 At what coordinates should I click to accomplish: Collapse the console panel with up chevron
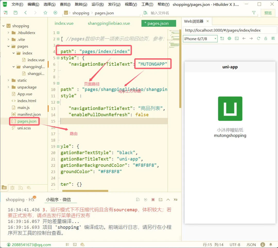(x=168, y=200)
